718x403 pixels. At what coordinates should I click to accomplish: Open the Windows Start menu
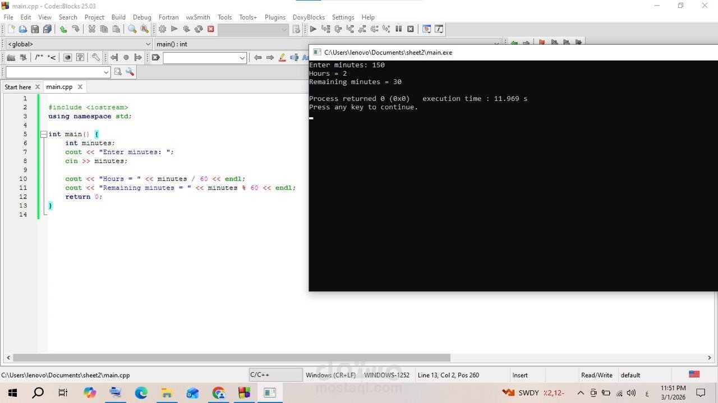click(12, 392)
